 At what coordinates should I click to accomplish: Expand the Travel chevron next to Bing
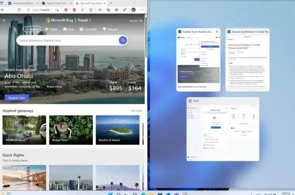click(x=90, y=20)
